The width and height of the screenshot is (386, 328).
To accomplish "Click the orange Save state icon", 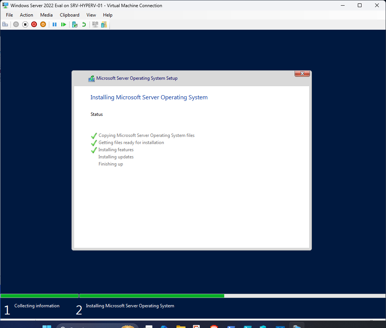I will point(43,24).
